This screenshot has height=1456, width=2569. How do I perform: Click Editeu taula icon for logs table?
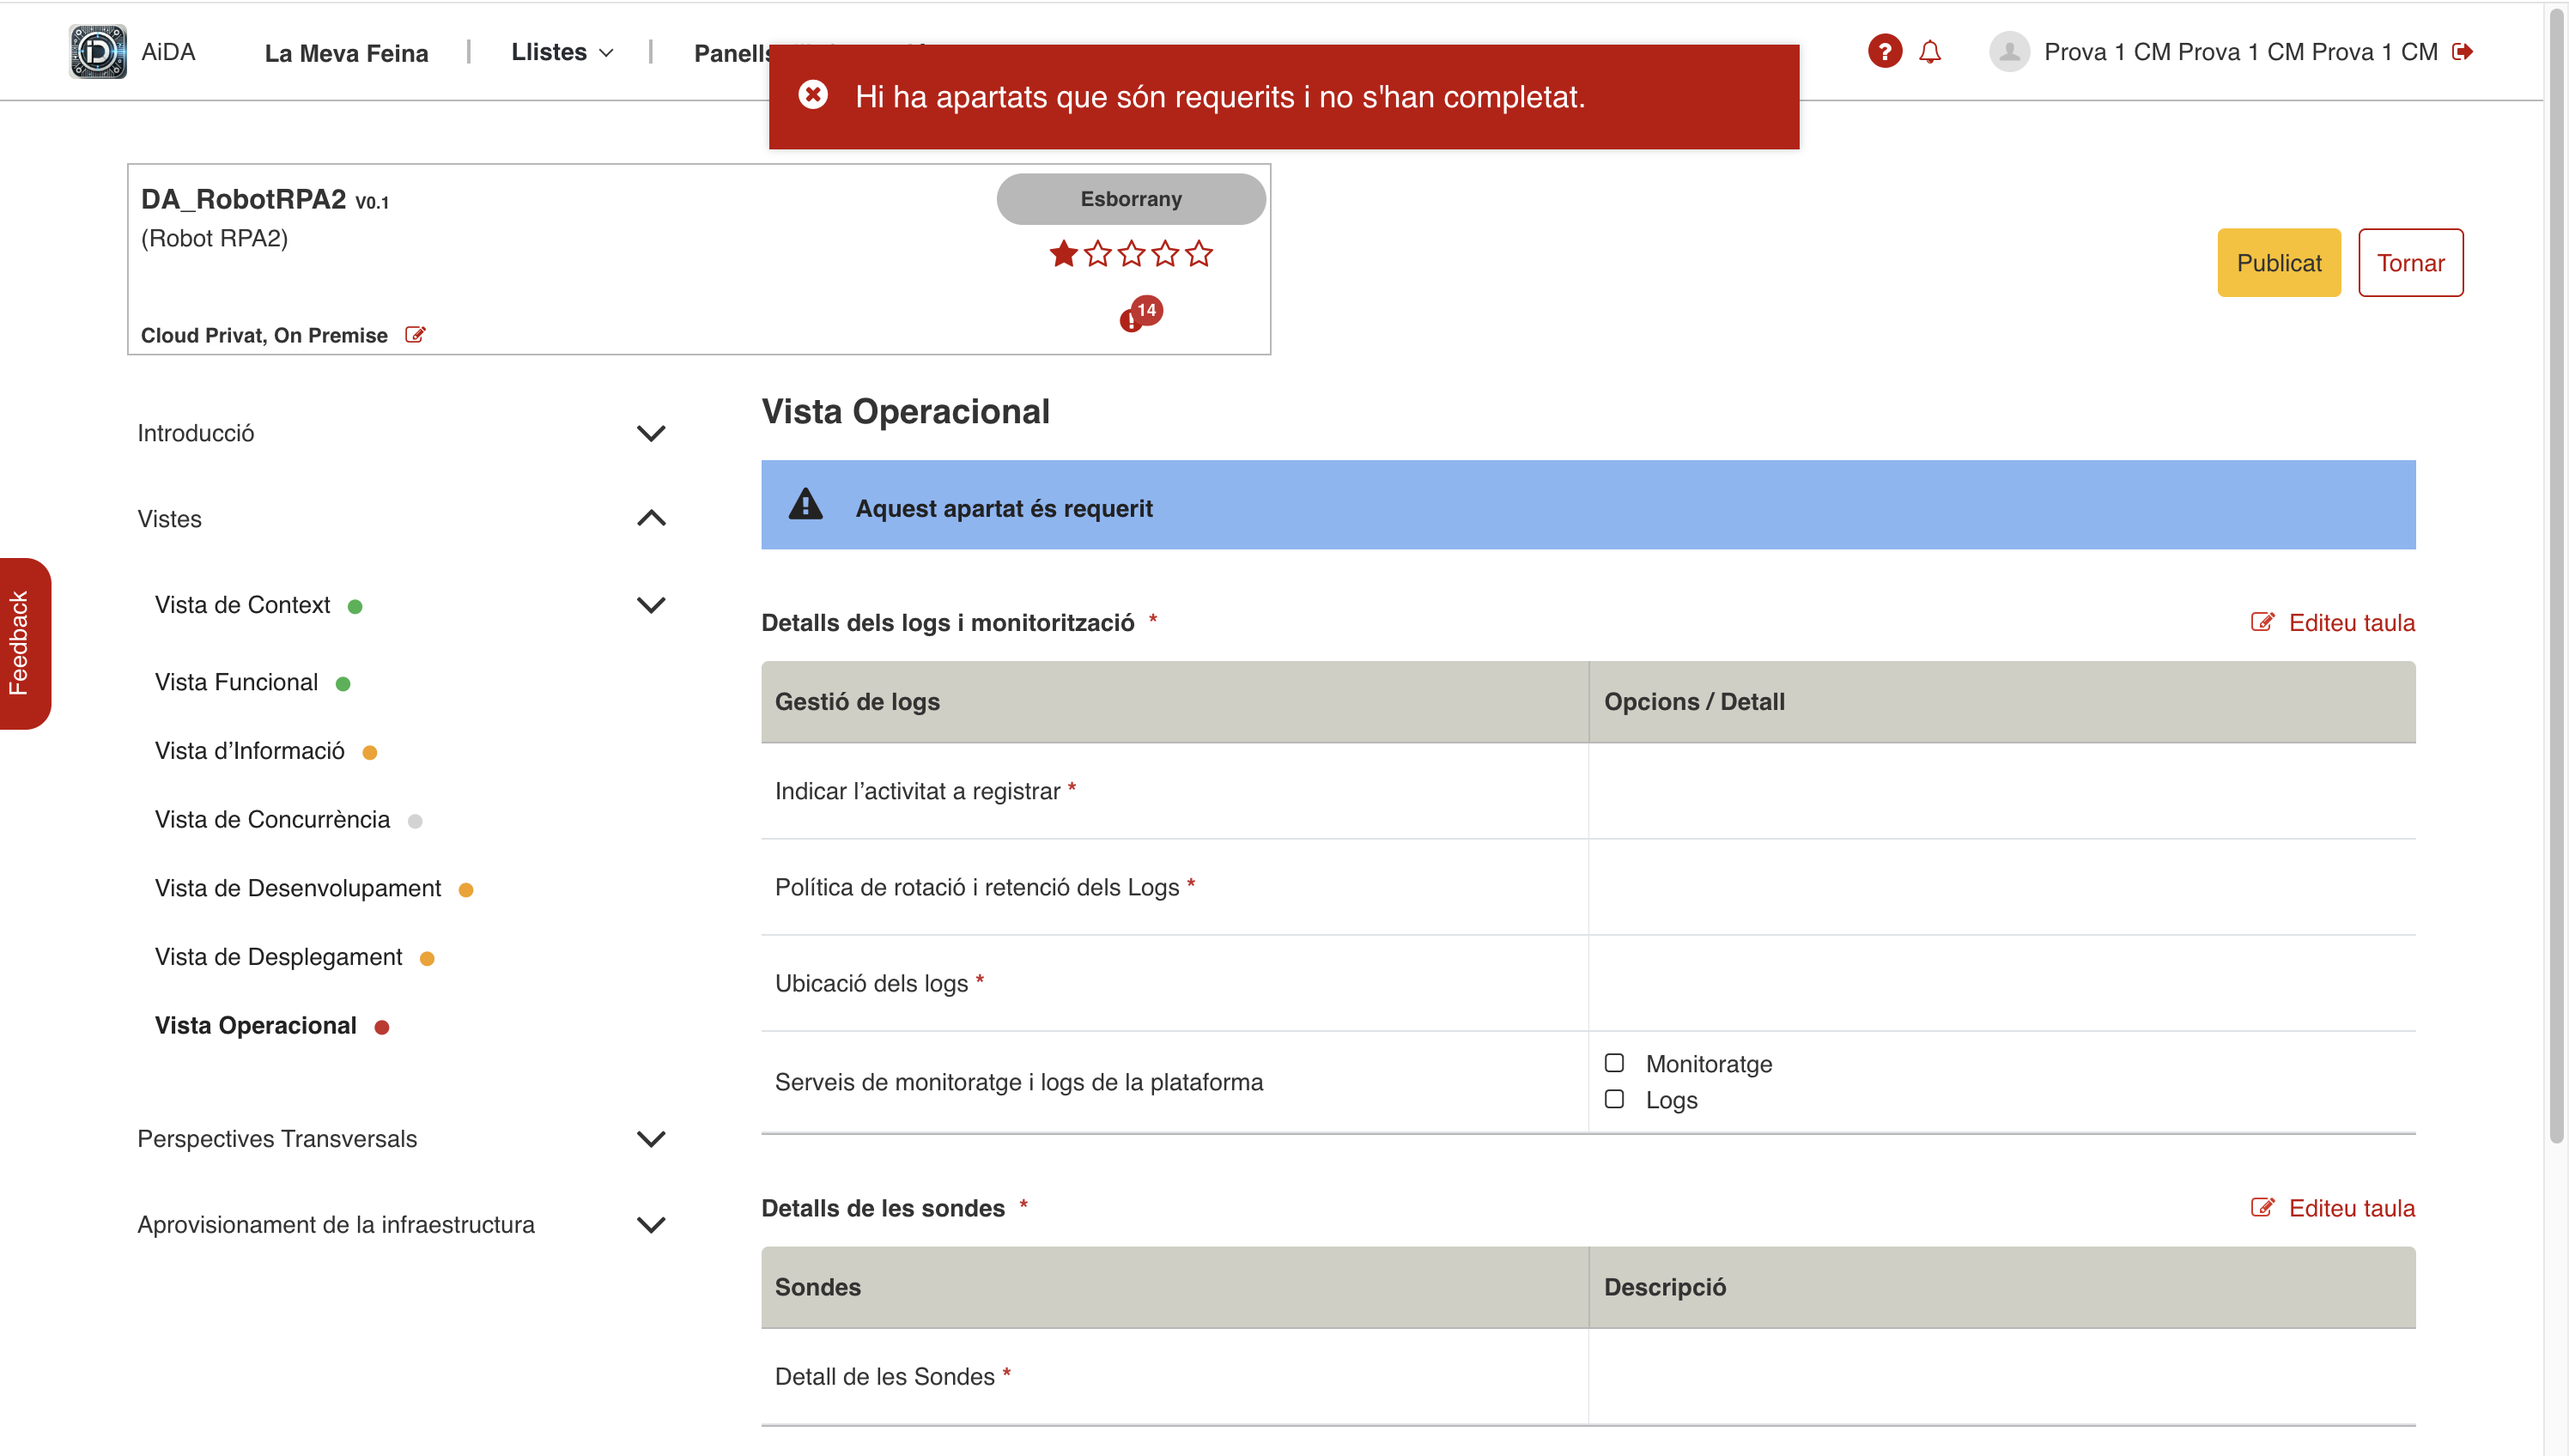[x=2262, y=622]
